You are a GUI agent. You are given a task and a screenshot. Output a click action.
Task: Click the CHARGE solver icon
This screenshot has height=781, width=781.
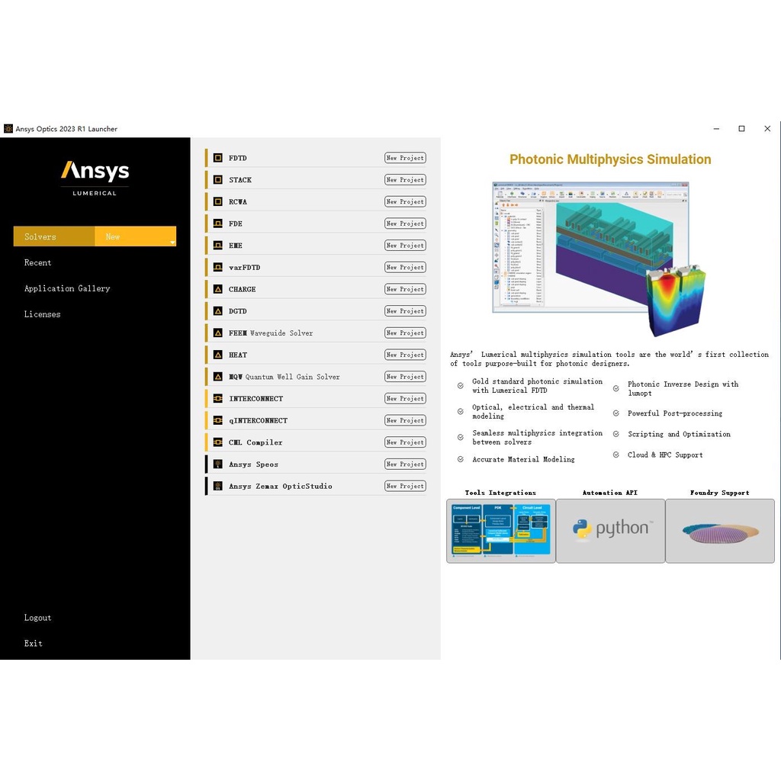coord(217,289)
